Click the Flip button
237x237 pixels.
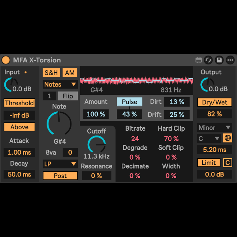[x=68, y=96]
